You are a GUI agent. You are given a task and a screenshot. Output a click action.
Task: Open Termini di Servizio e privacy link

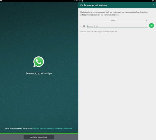tap(53, 128)
